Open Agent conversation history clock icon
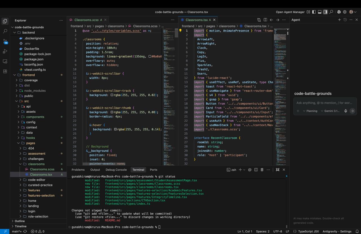Image resolution: width=361 pixels, height=234 pixels. [345, 20]
